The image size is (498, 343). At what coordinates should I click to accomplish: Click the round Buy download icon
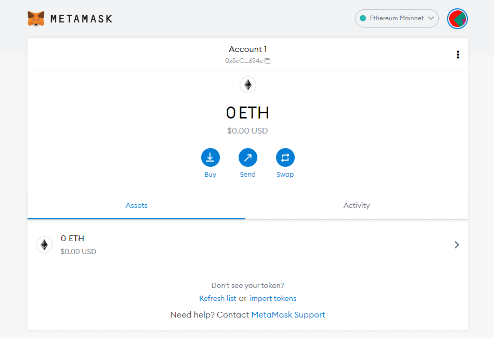[210, 157]
